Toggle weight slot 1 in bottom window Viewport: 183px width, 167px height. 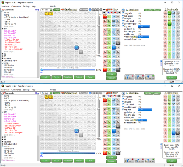coord(90,93)
